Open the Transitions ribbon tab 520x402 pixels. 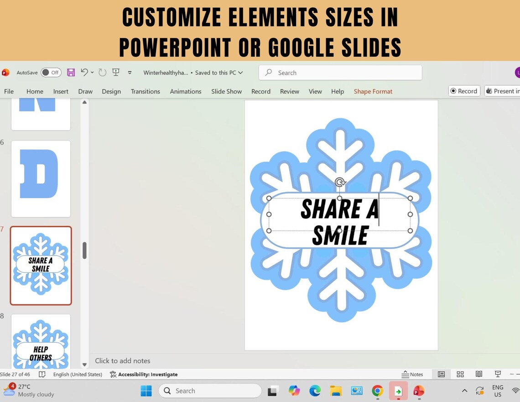click(x=145, y=91)
